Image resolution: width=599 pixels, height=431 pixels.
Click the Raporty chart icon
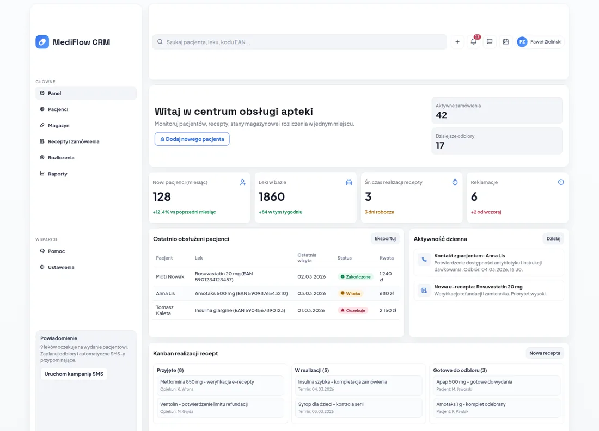pyautogui.click(x=42, y=173)
